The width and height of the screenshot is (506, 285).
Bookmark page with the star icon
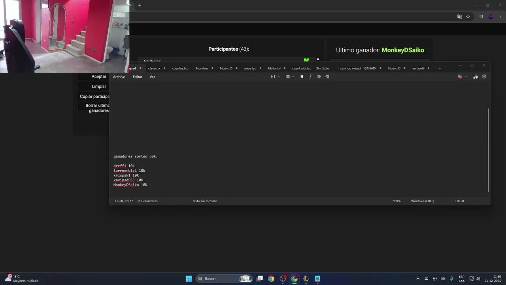click(x=468, y=17)
